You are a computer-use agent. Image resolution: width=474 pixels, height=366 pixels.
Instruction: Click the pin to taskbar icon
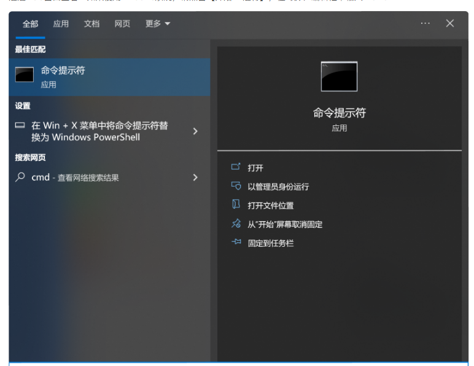pos(236,242)
